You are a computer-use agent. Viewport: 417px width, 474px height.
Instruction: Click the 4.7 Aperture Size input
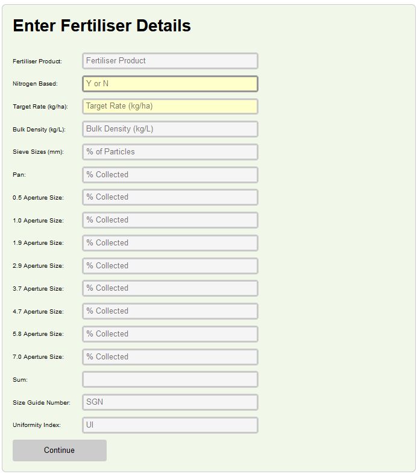pyautogui.click(x=170, y=311)
